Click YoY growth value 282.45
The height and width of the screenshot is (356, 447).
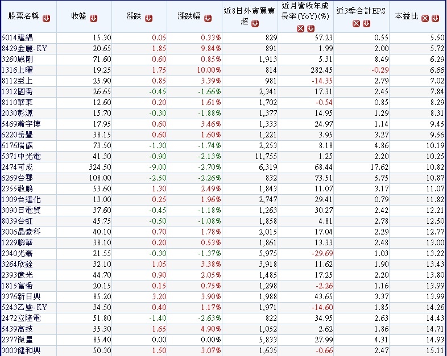point(321,70)
